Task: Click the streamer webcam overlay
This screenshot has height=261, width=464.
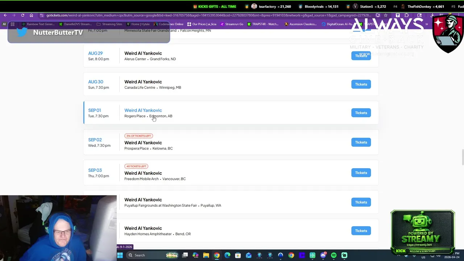Action: [x=58, y=228]
